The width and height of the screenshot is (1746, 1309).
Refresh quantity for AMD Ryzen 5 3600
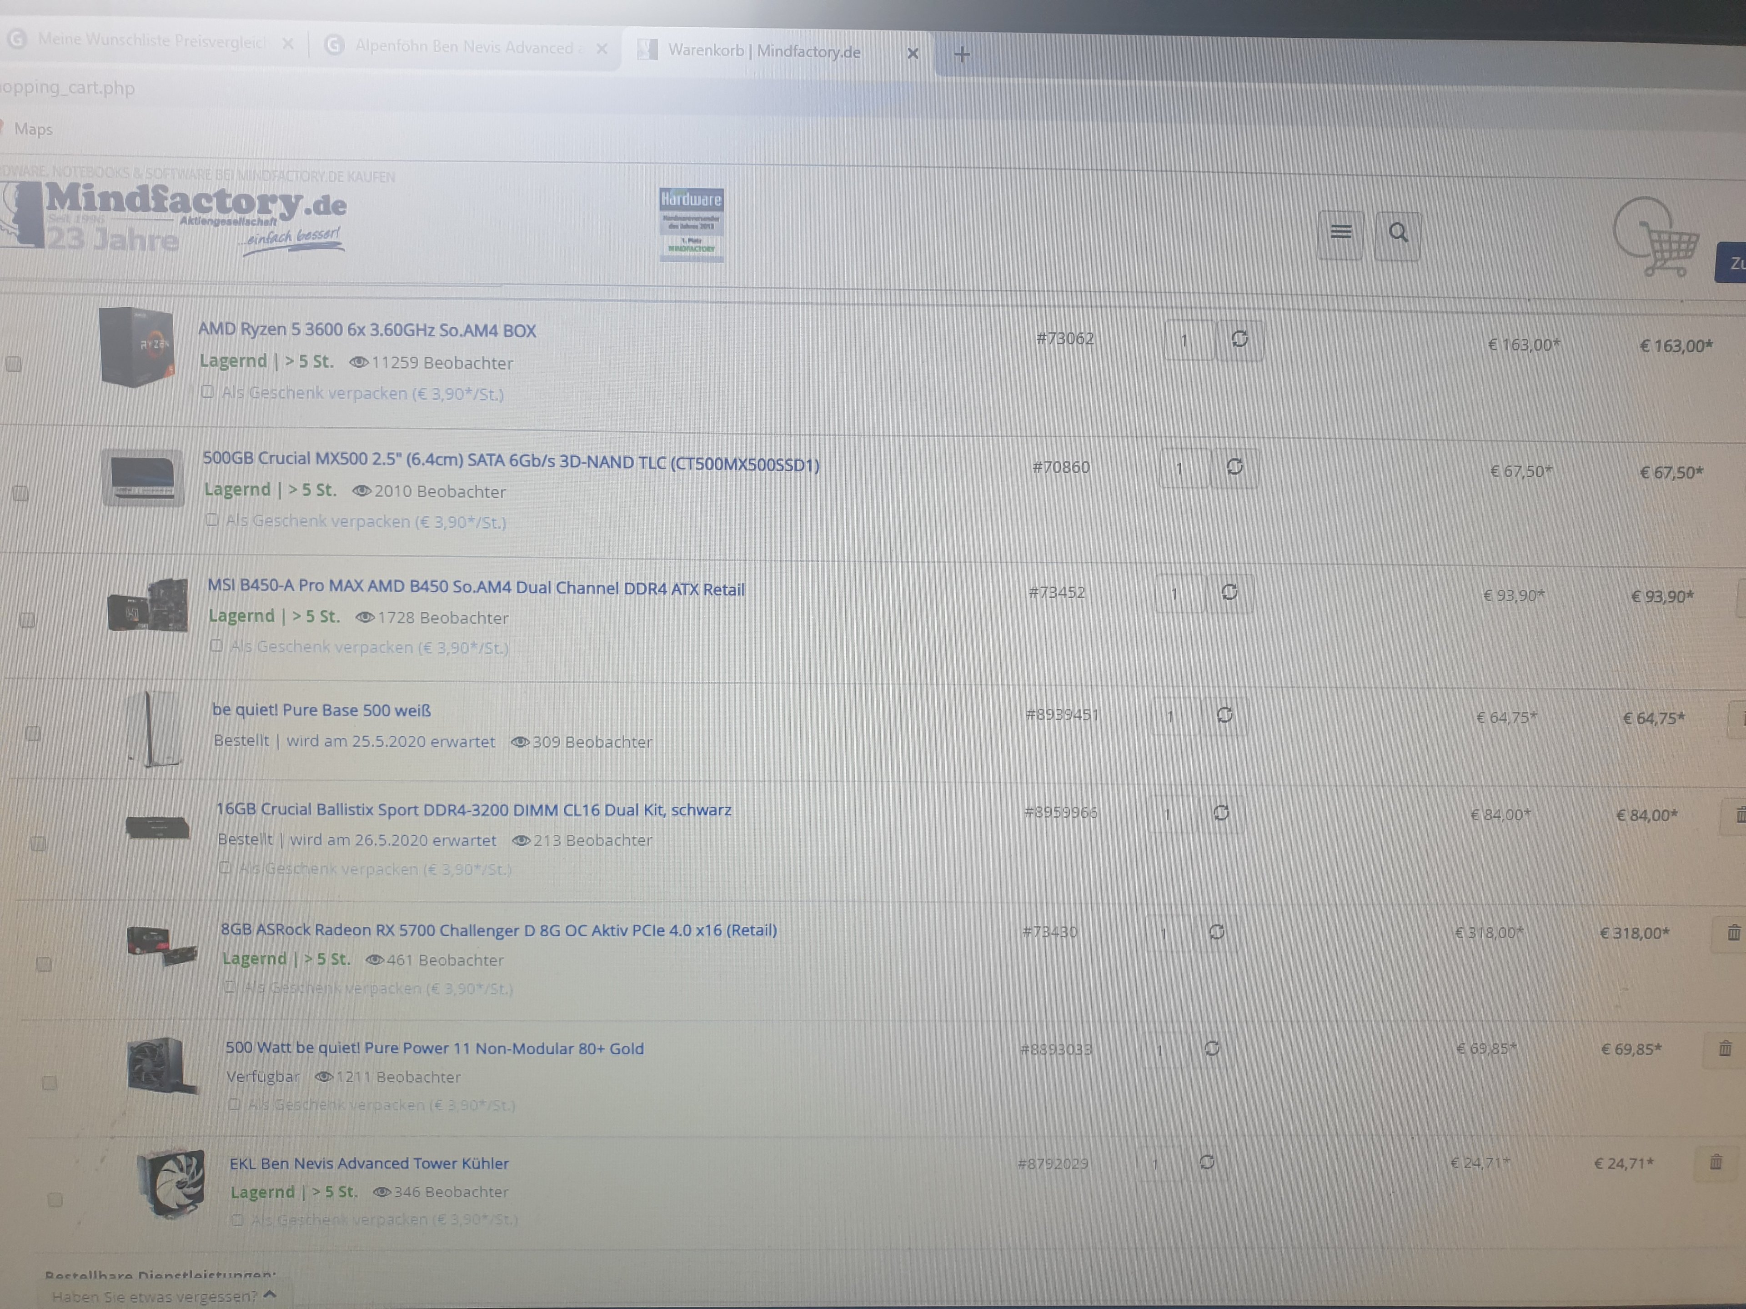tap(1239, 340)
